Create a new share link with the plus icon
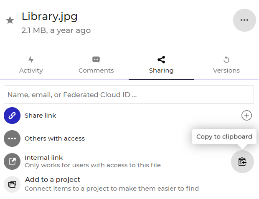This screenshot has width=259, height=199. point(246,116)
